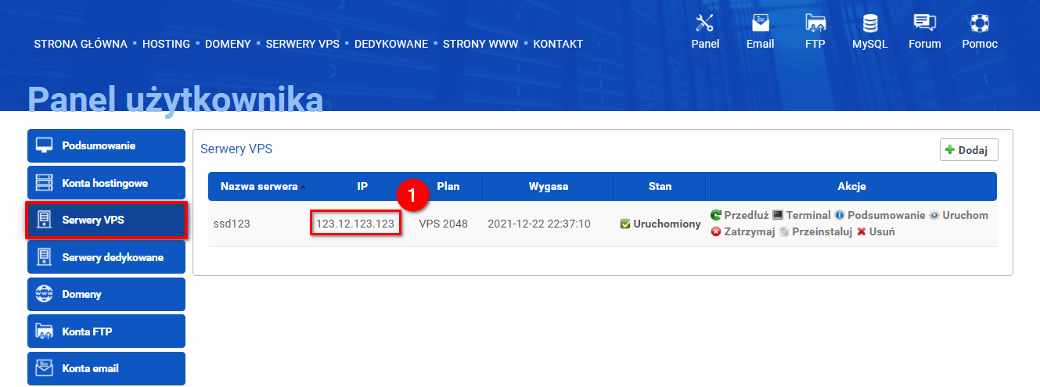Click the Akcje column header
Image resolution: width=1040 pixels, height=387 pixels.
point(851,187)
